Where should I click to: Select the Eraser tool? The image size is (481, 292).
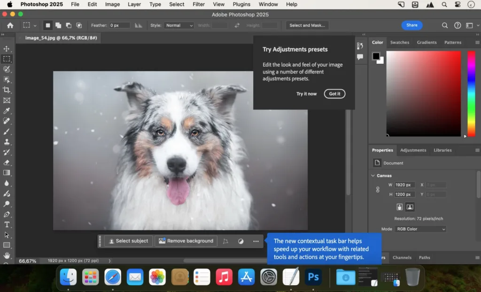[x=7, y=162]
